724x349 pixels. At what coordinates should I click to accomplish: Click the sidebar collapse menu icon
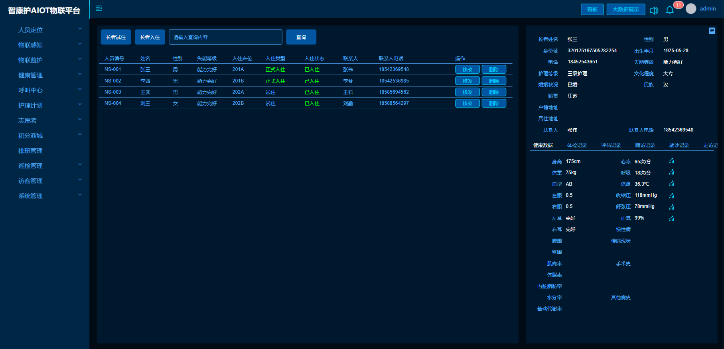pos(99,8)
